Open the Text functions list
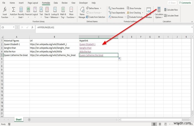The image size is (194, 126). click(x=41, y=13)
